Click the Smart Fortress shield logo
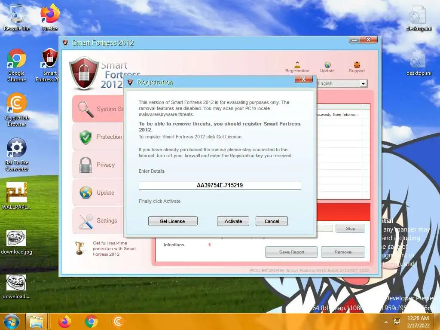Viewport: 440px width, 330px height. click(x=84, y=73)
